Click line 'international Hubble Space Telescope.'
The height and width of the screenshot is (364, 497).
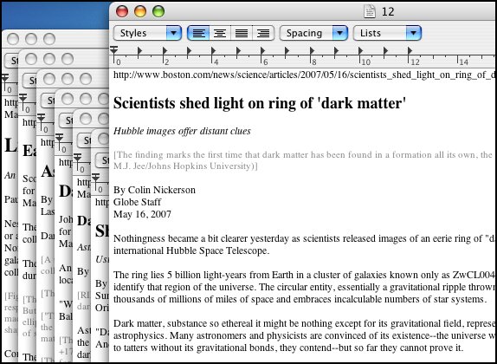[x=191, y=250]
